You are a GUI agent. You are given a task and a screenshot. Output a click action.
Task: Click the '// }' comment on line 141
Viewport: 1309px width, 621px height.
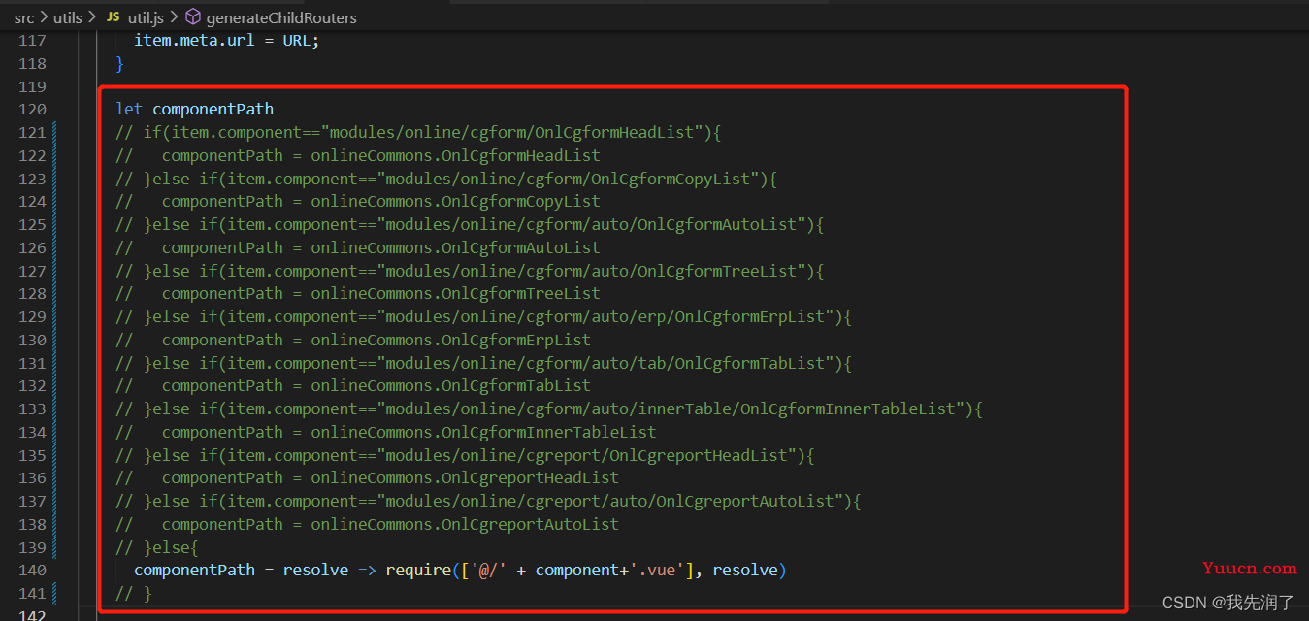click(134, 593)
